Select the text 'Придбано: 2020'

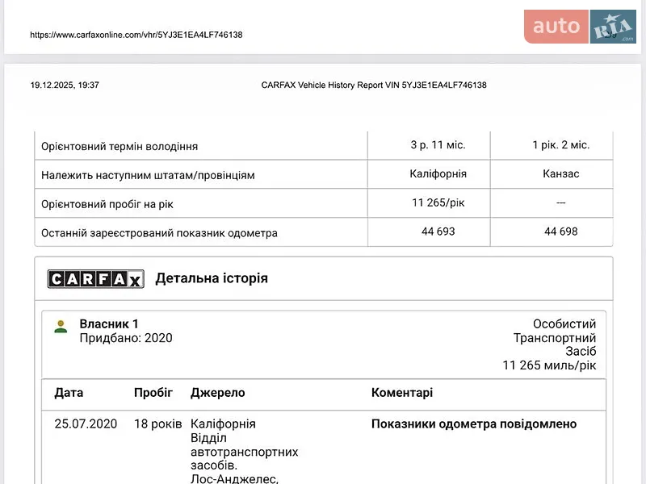(x=126, y=338)
